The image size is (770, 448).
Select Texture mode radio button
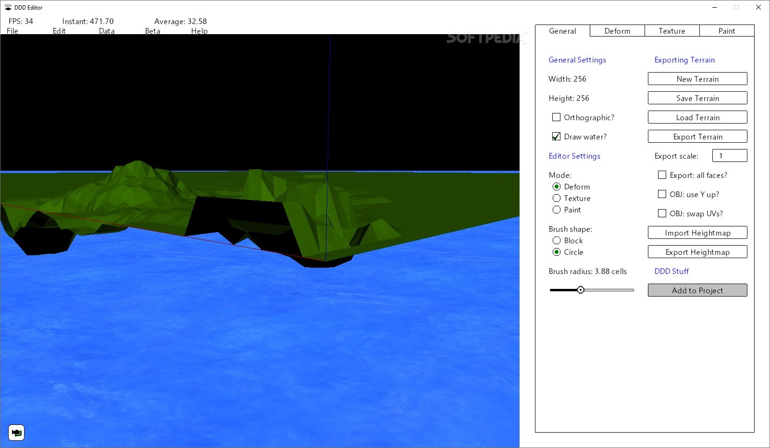click(x=557, y=198)
